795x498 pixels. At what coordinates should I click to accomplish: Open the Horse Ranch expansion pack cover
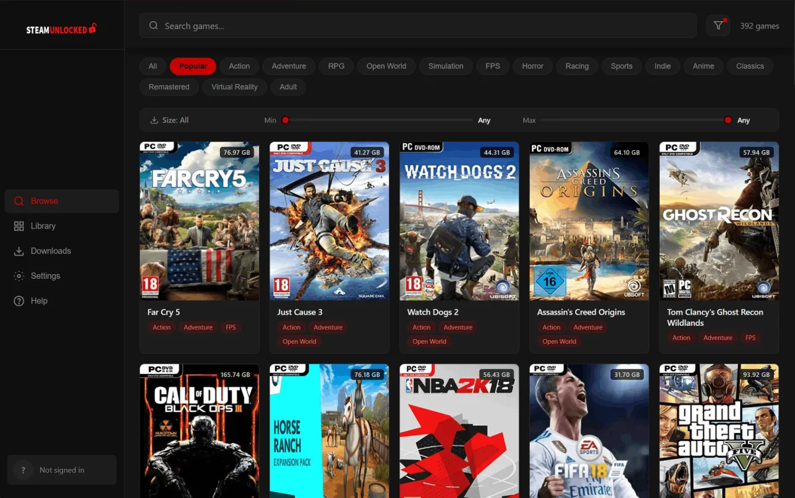(x=329, y=431)
